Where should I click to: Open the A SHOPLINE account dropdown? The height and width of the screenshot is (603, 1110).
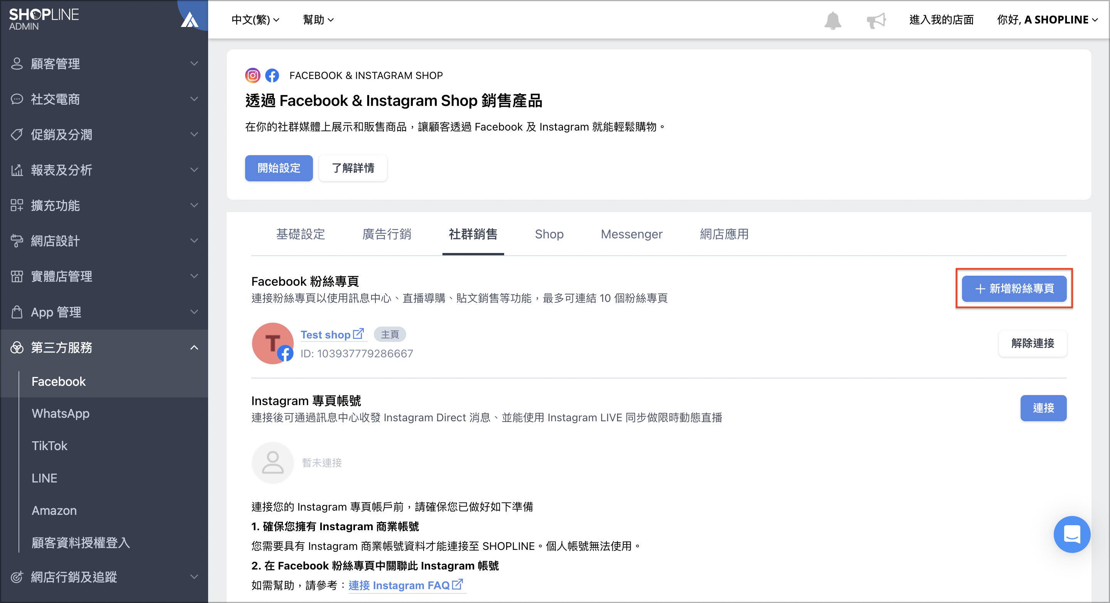click(x=1048, y=20)
